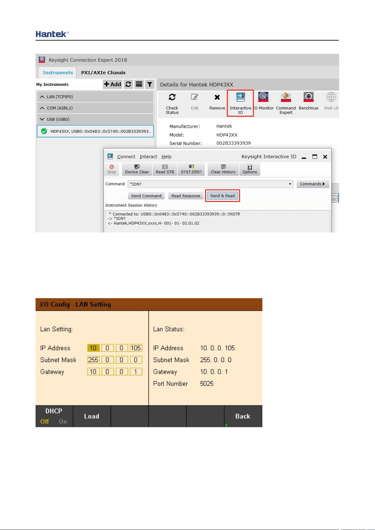Select Gateway last octet 1

point(136,372)
